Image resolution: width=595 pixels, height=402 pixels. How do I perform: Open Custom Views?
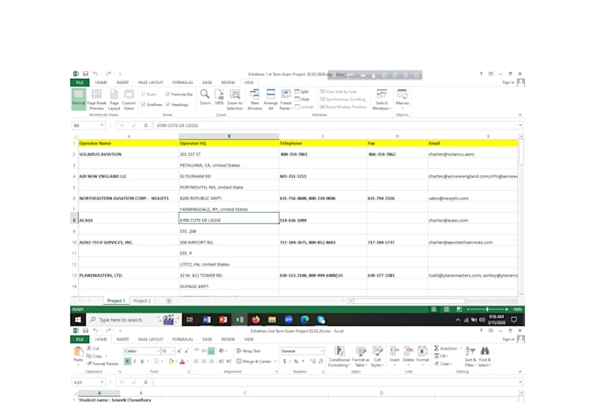pos(129,99)
